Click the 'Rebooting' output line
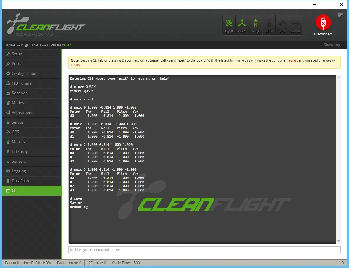349x268 pixels. click(x=79, y=207)
